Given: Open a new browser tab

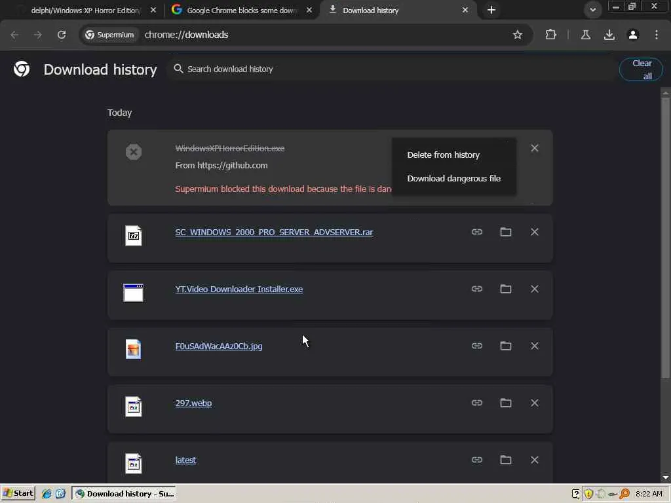Looking at the screenshot, I should point(491,10).
